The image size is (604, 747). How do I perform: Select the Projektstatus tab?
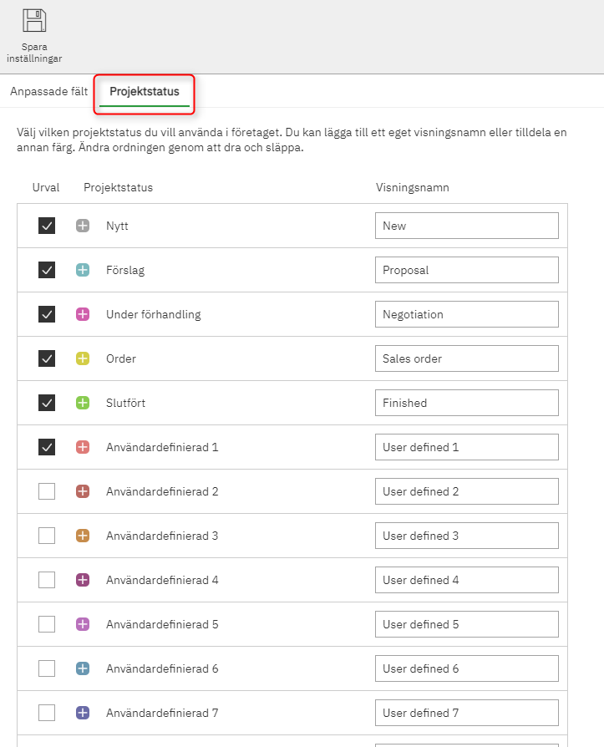(x=145, y=92)
